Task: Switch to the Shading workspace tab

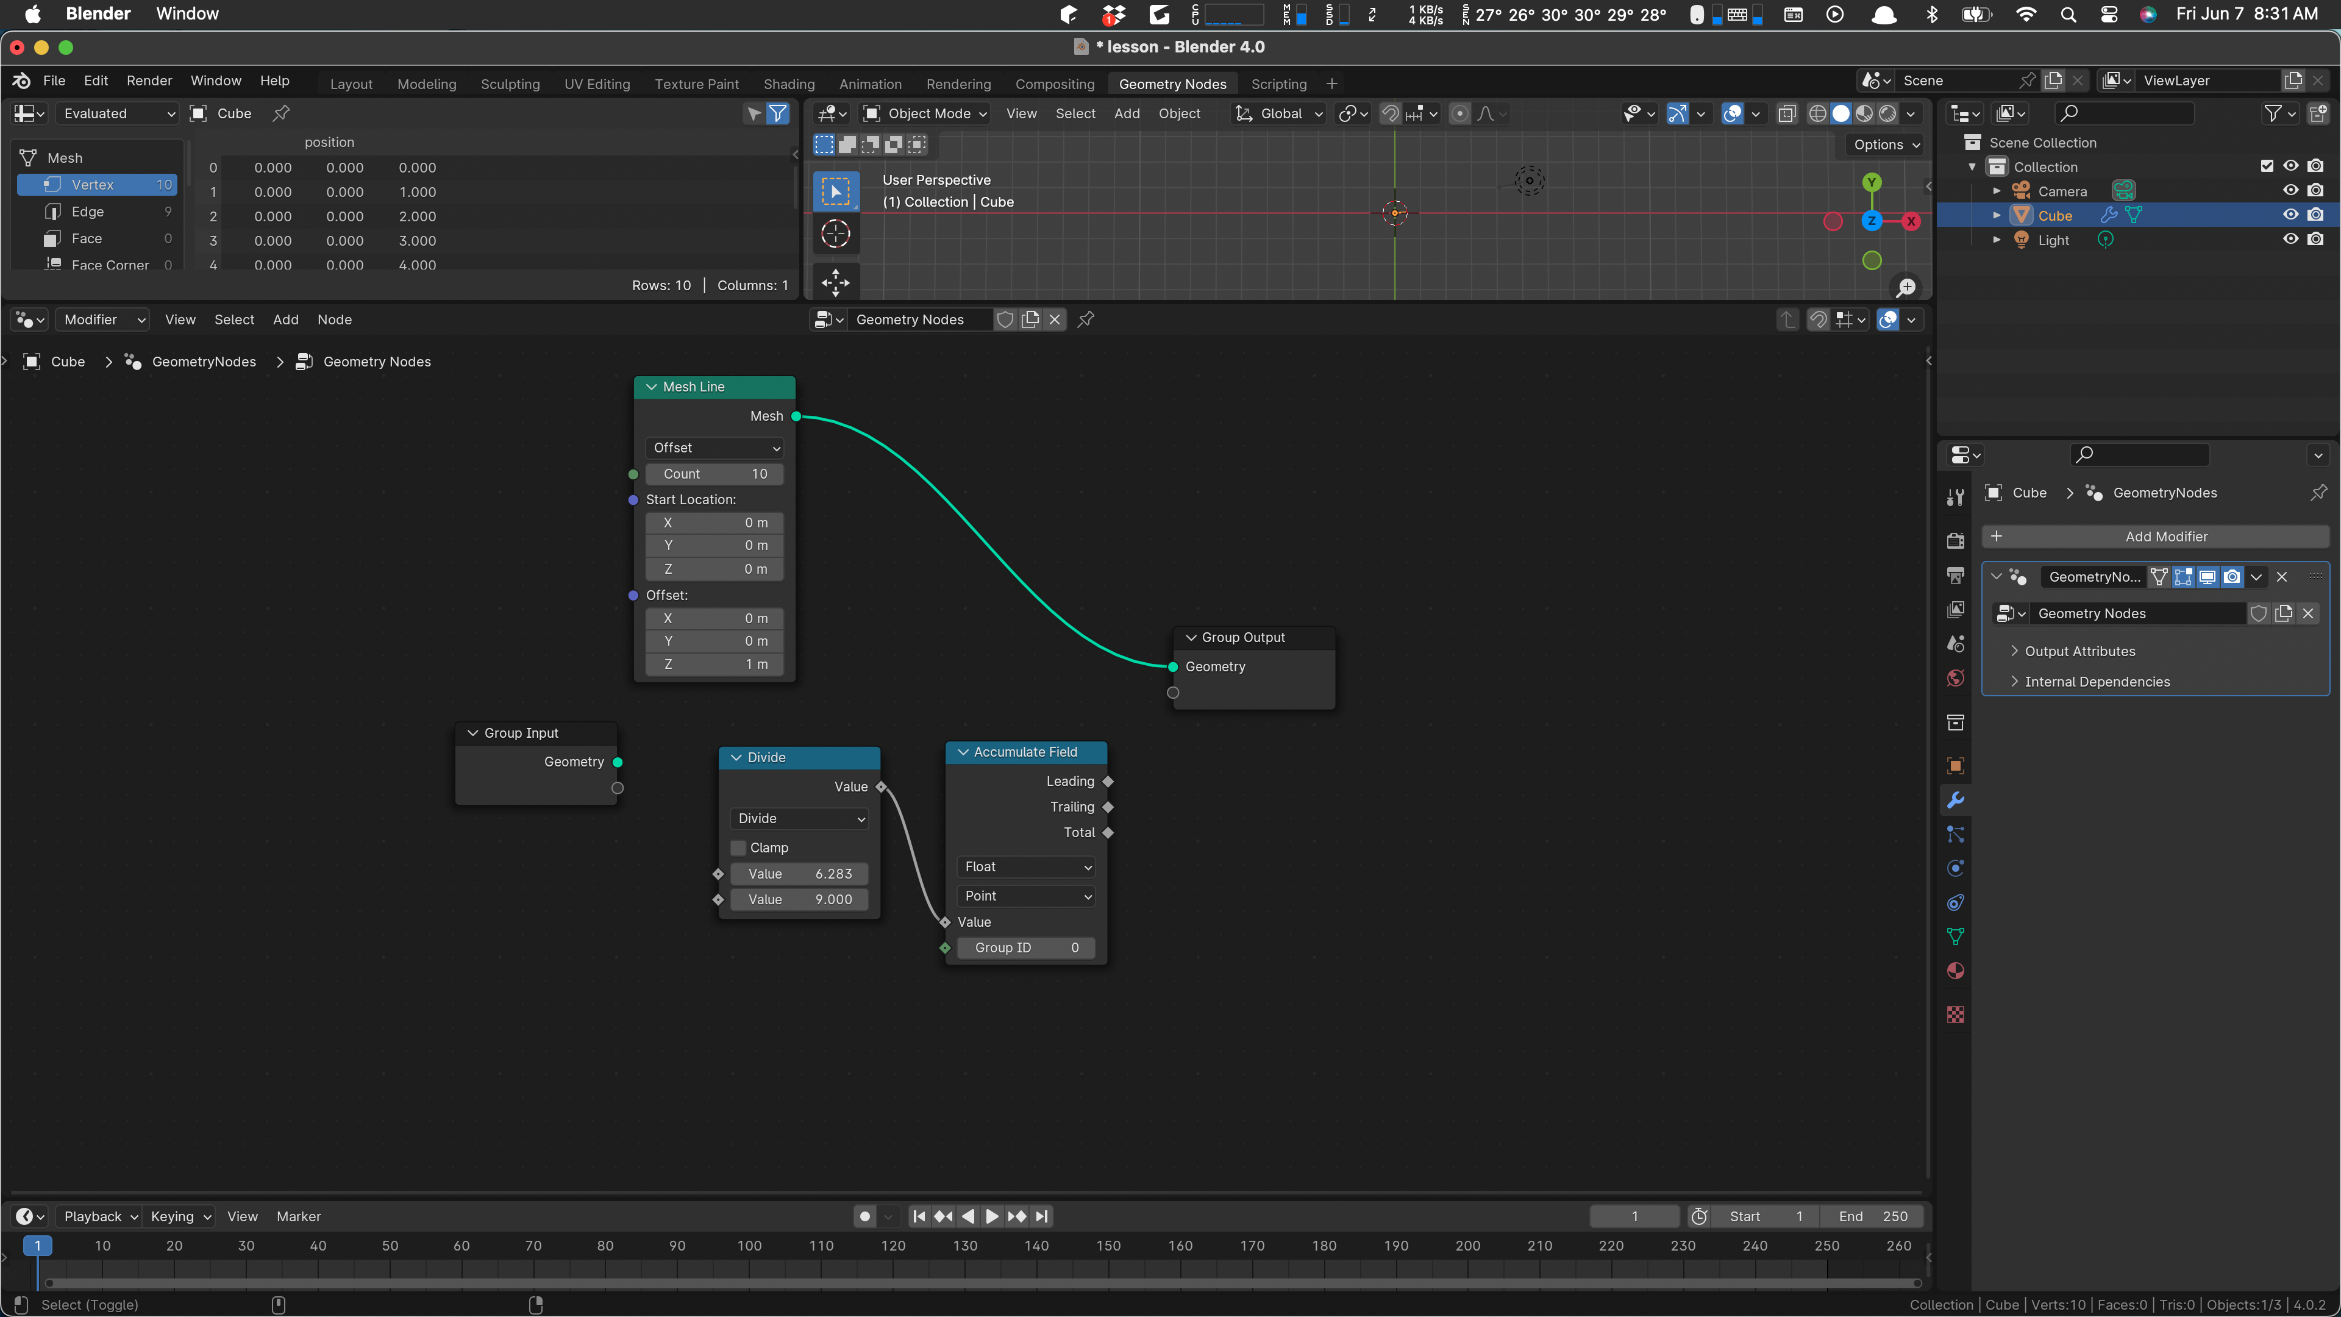Action: pos(789,84)
